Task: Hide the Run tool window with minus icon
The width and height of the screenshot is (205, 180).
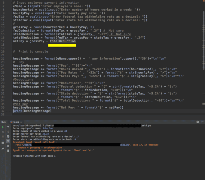Action: (x=202, y=122)
